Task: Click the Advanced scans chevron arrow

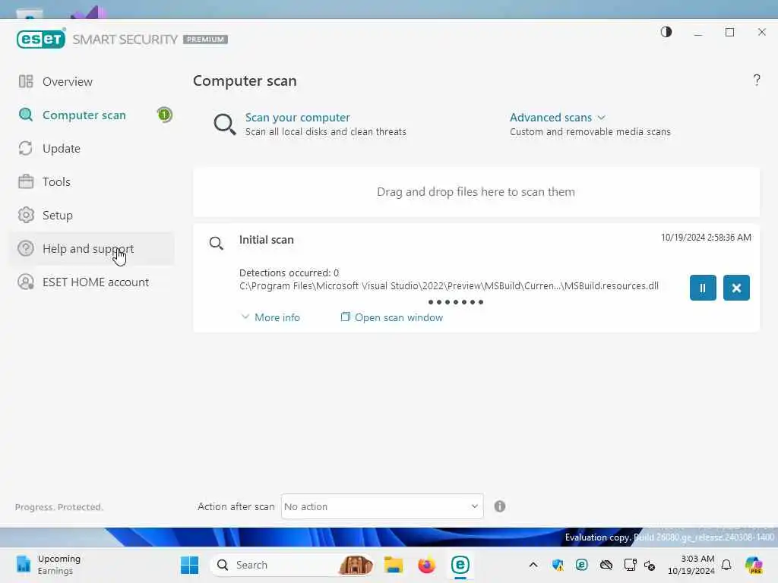Action: click(601, 118)
